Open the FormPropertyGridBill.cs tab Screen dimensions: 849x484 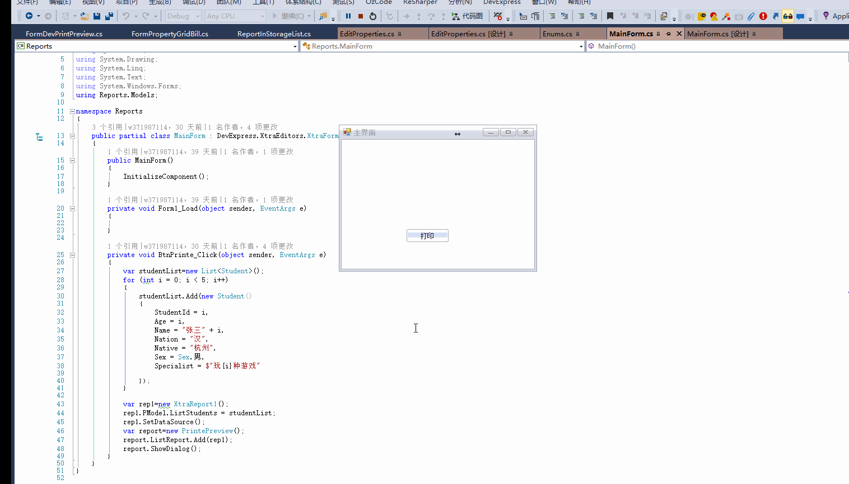pos(170,34)
